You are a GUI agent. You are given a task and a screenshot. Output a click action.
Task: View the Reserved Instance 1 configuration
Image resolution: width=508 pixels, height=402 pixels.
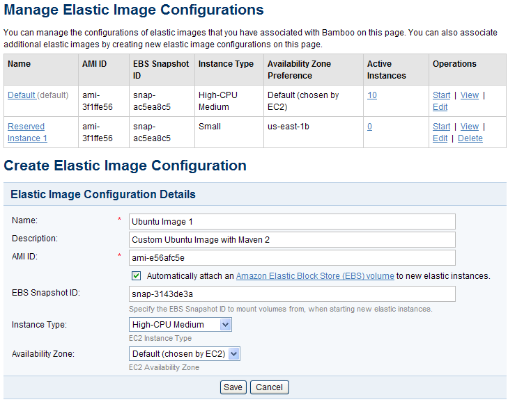(x=470, y=127)
